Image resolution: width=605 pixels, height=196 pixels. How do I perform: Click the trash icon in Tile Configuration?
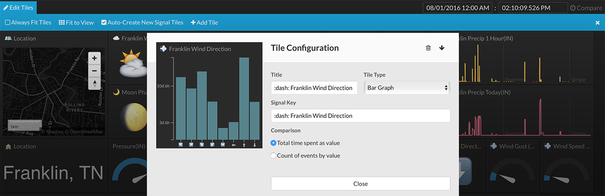(428, 48)
